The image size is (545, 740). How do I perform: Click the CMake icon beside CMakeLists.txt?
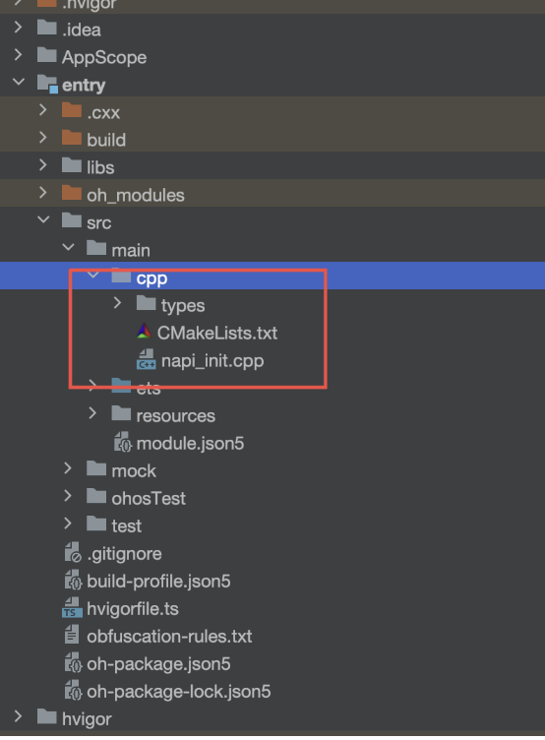tap(144, 333)
